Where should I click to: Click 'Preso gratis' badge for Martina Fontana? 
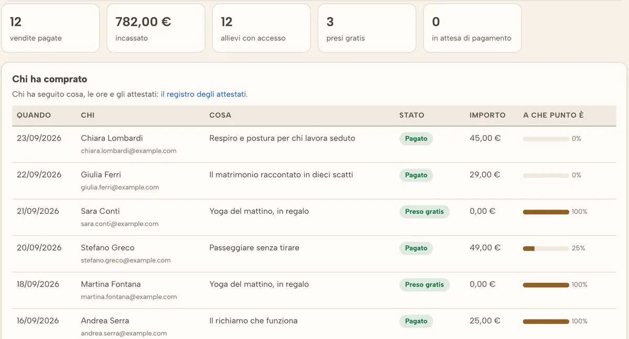tap(425, 285)
